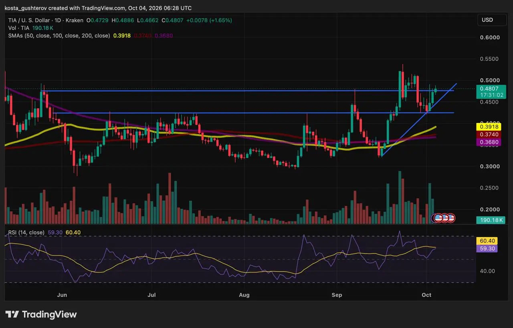The width and height of the screenshot is (513, 328).
Task: Click the 'Jul' label on time axis
Action: tap(151, 295)
